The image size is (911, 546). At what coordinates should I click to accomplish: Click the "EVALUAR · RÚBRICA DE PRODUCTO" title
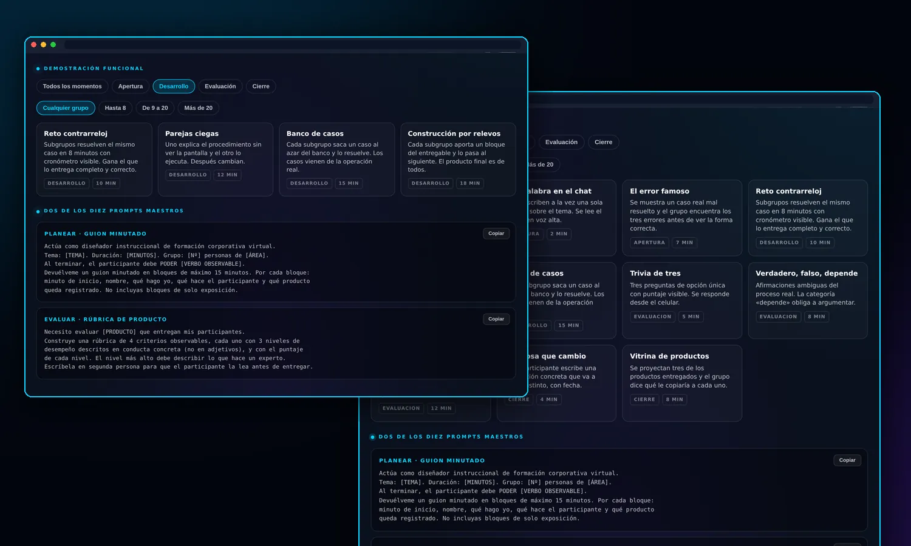coord(106,319)
